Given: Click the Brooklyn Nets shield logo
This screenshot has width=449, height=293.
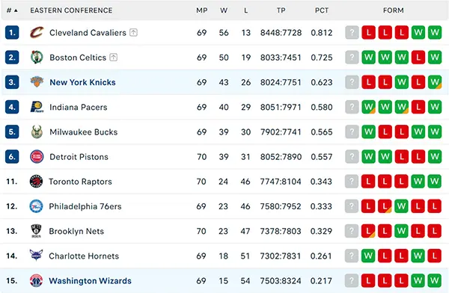Looking at the screenshot, I should (36, 231).
